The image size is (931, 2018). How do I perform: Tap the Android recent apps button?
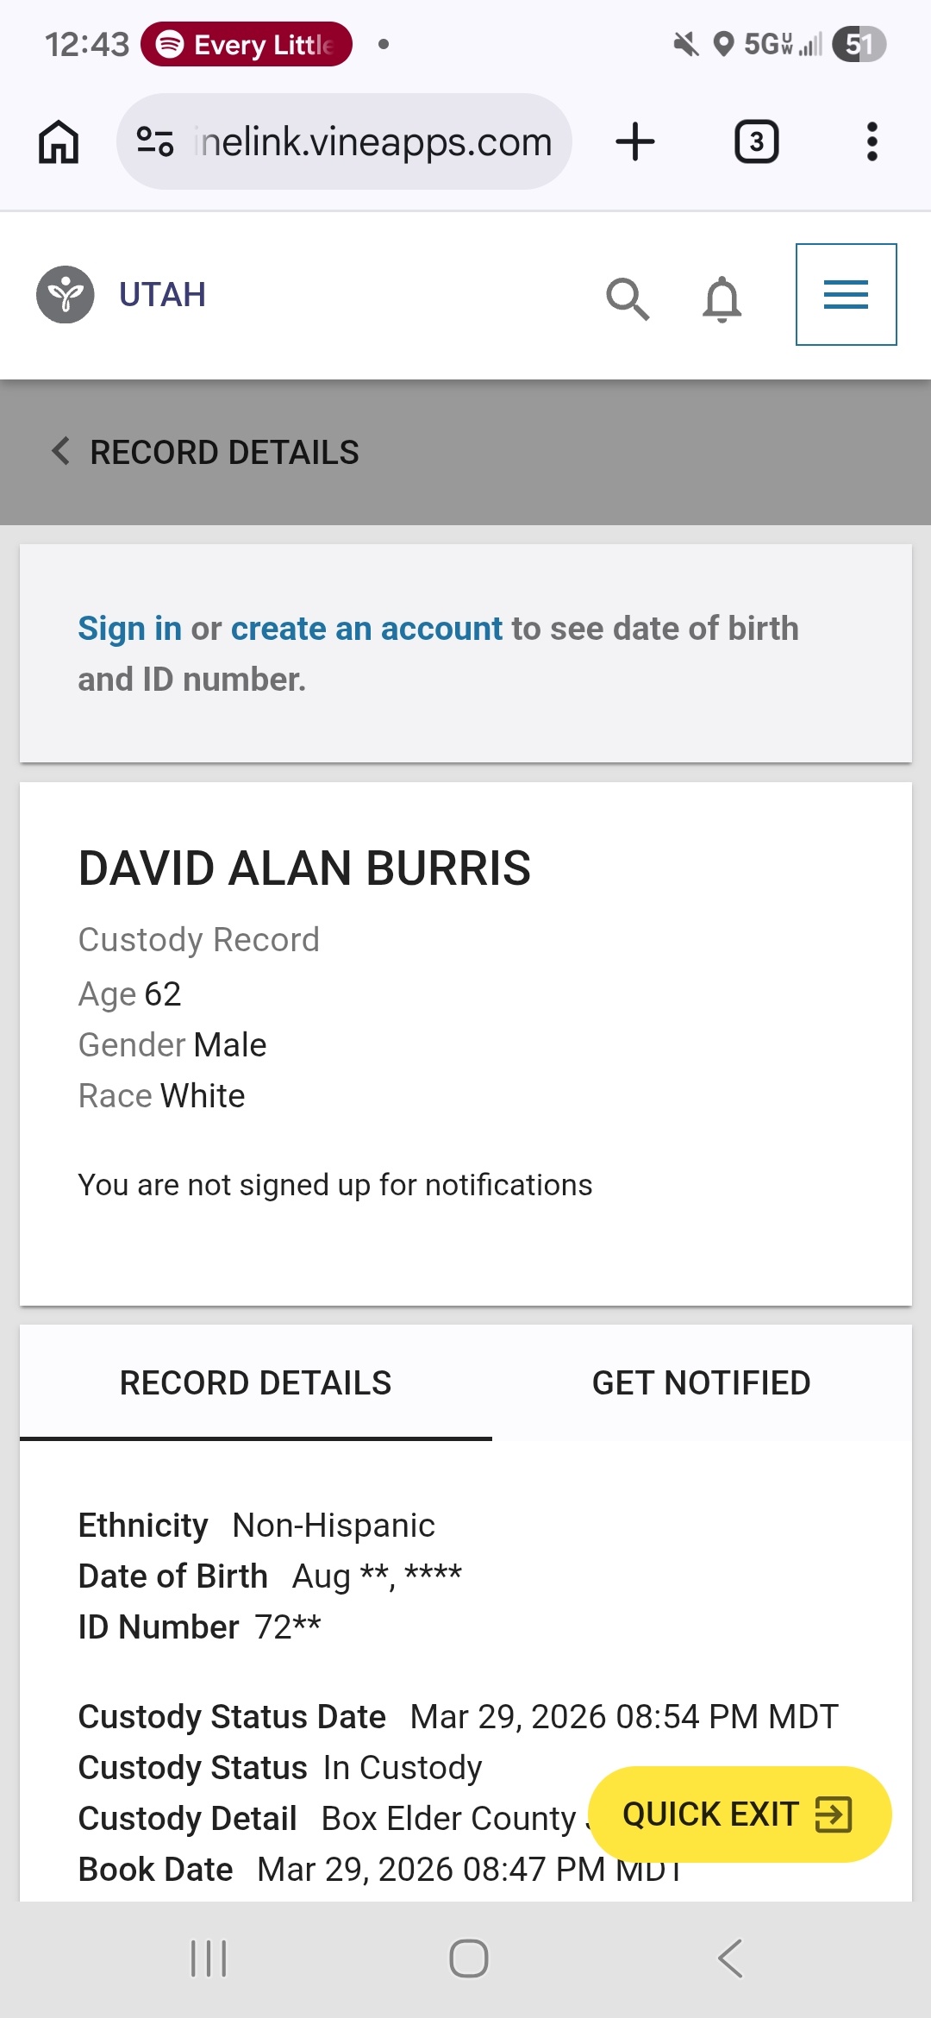pyautogui.click(x=209, y=1958)
